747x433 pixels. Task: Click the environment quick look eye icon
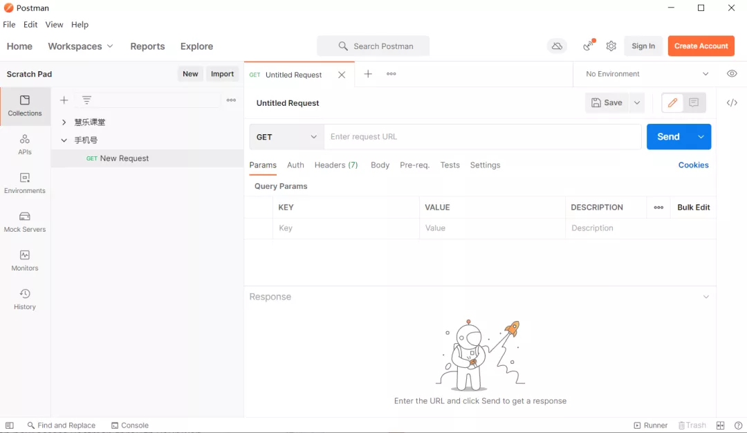click(732, 74)
